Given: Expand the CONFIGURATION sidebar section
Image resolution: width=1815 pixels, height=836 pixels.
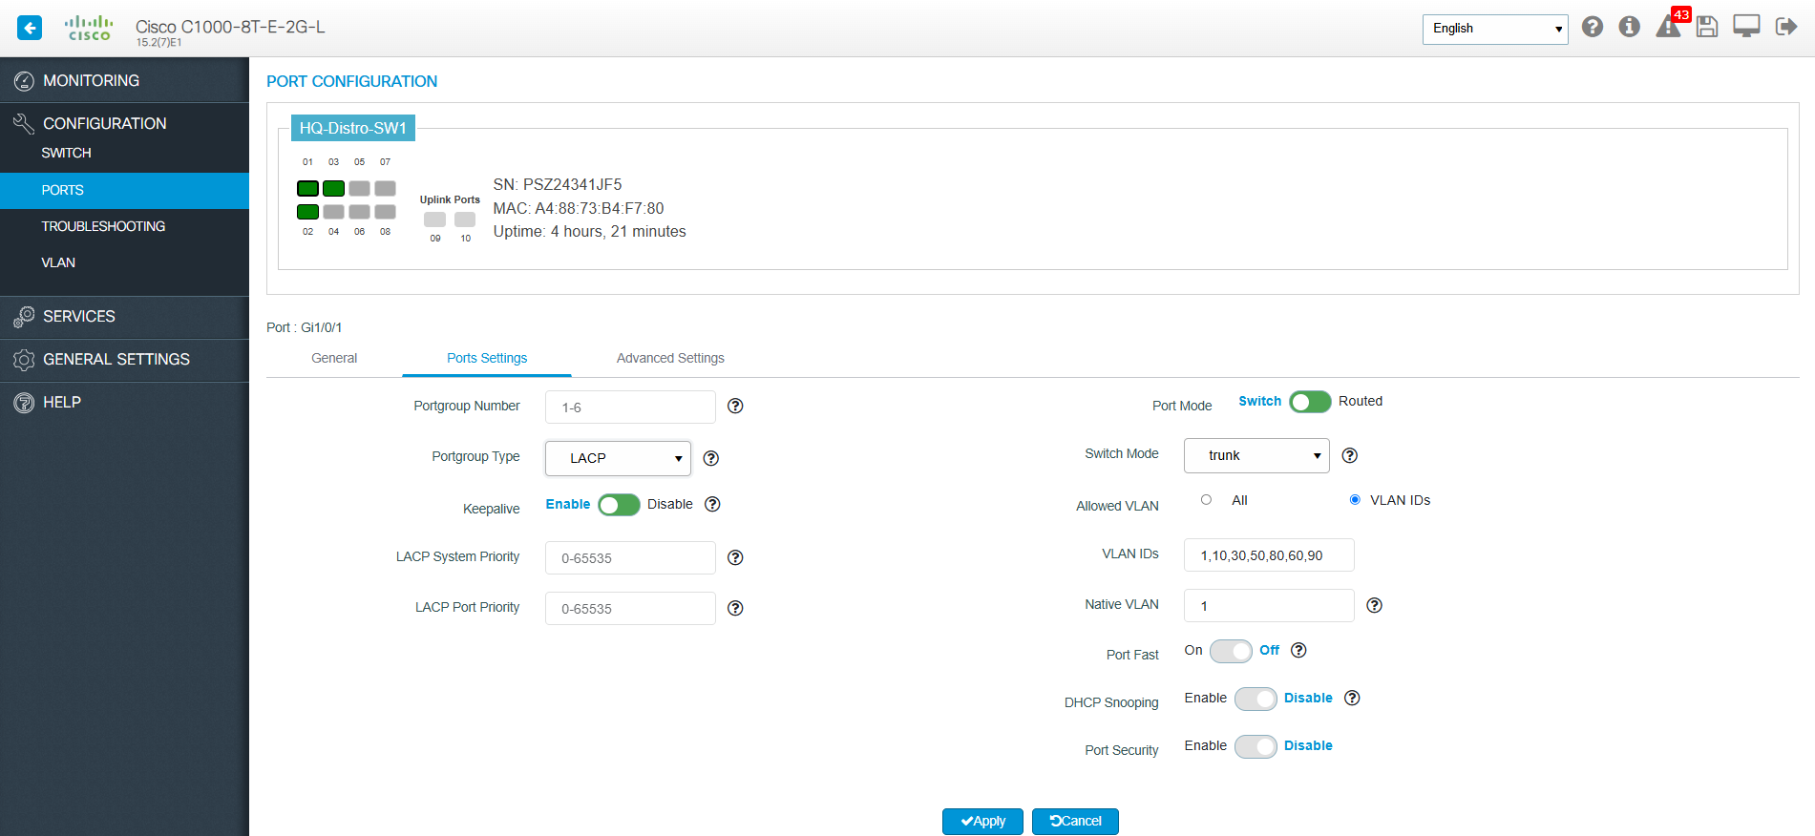Looking at the screenshot, I should click(x=124, y=123).
